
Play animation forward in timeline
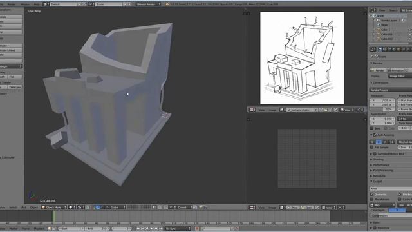coord(152,229)
